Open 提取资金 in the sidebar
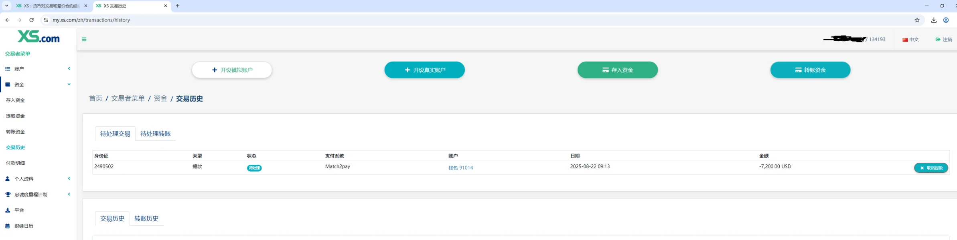The height and width of the screenshot is (240, 957). tap(15, 116)
